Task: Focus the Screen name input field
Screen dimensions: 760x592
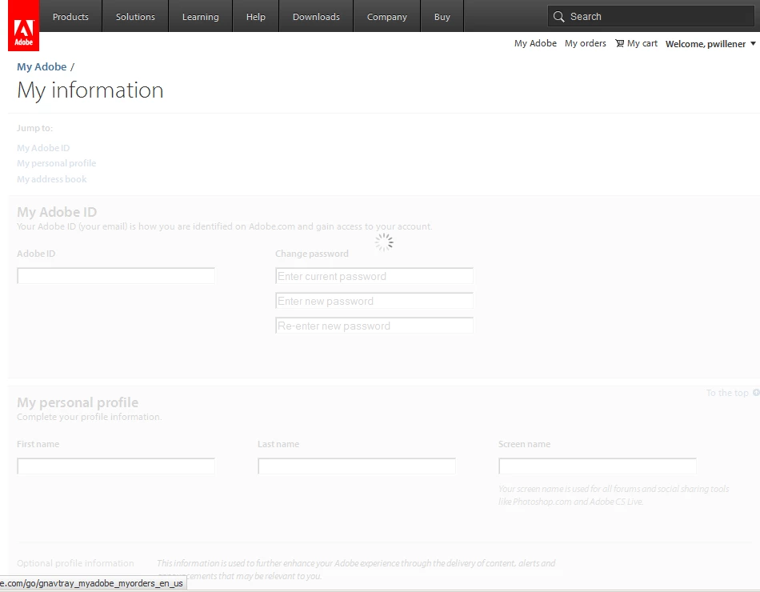Action: (597, 466)
